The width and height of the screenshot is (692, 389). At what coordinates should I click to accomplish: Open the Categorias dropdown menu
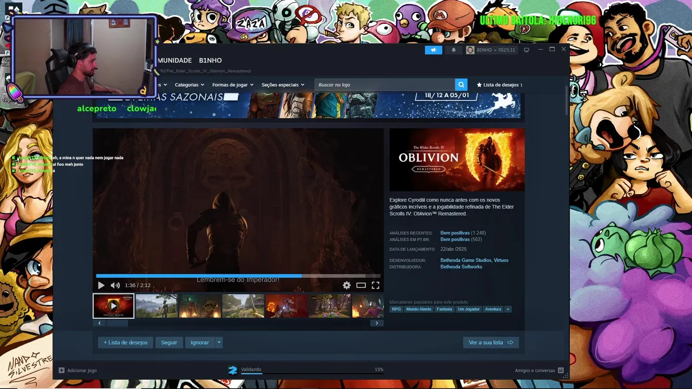pyautogui.click(x=189, y=85)
